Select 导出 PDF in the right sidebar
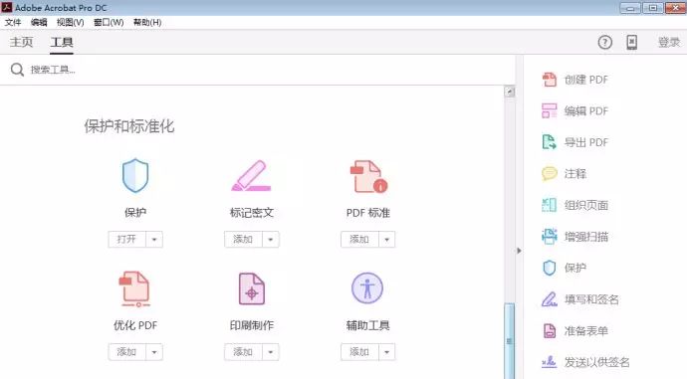 coord(574,142)
